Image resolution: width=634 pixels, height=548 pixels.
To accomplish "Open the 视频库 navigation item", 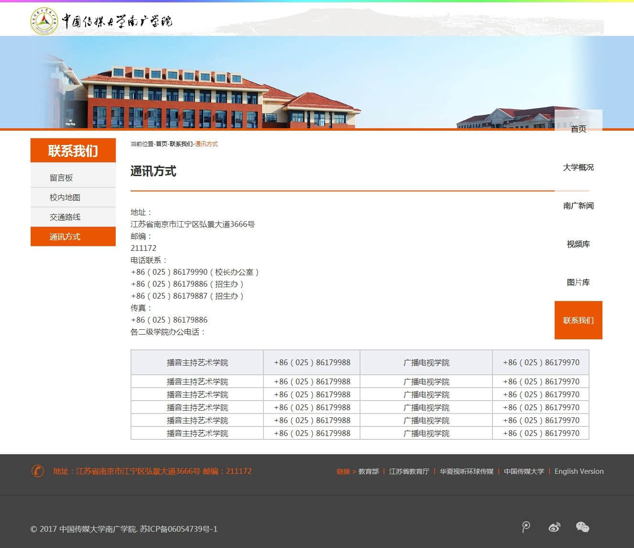I will coord(578,244).
